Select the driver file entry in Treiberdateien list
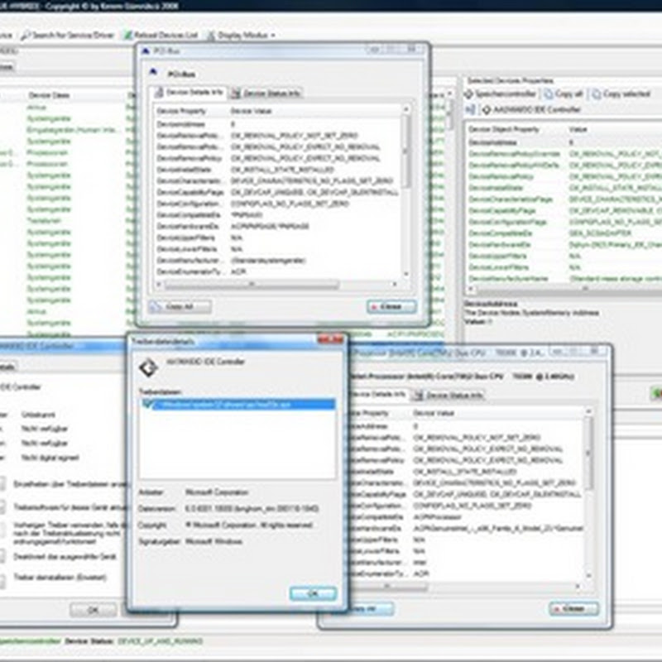The image size is (662, 662). tap(238, 405)
